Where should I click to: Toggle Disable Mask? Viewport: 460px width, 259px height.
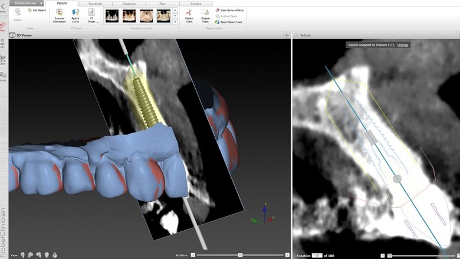pyautogui.click(x=205, y=13)
